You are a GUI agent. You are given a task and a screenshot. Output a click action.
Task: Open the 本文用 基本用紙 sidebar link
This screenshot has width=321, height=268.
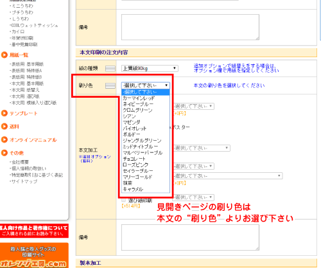(28, 84)
